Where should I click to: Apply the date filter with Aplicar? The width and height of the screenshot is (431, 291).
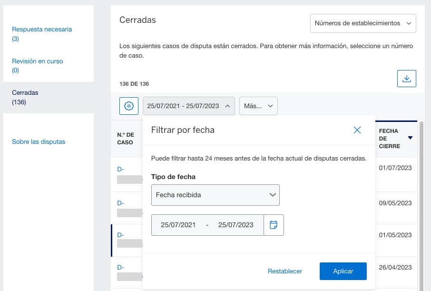pos(343,271)
